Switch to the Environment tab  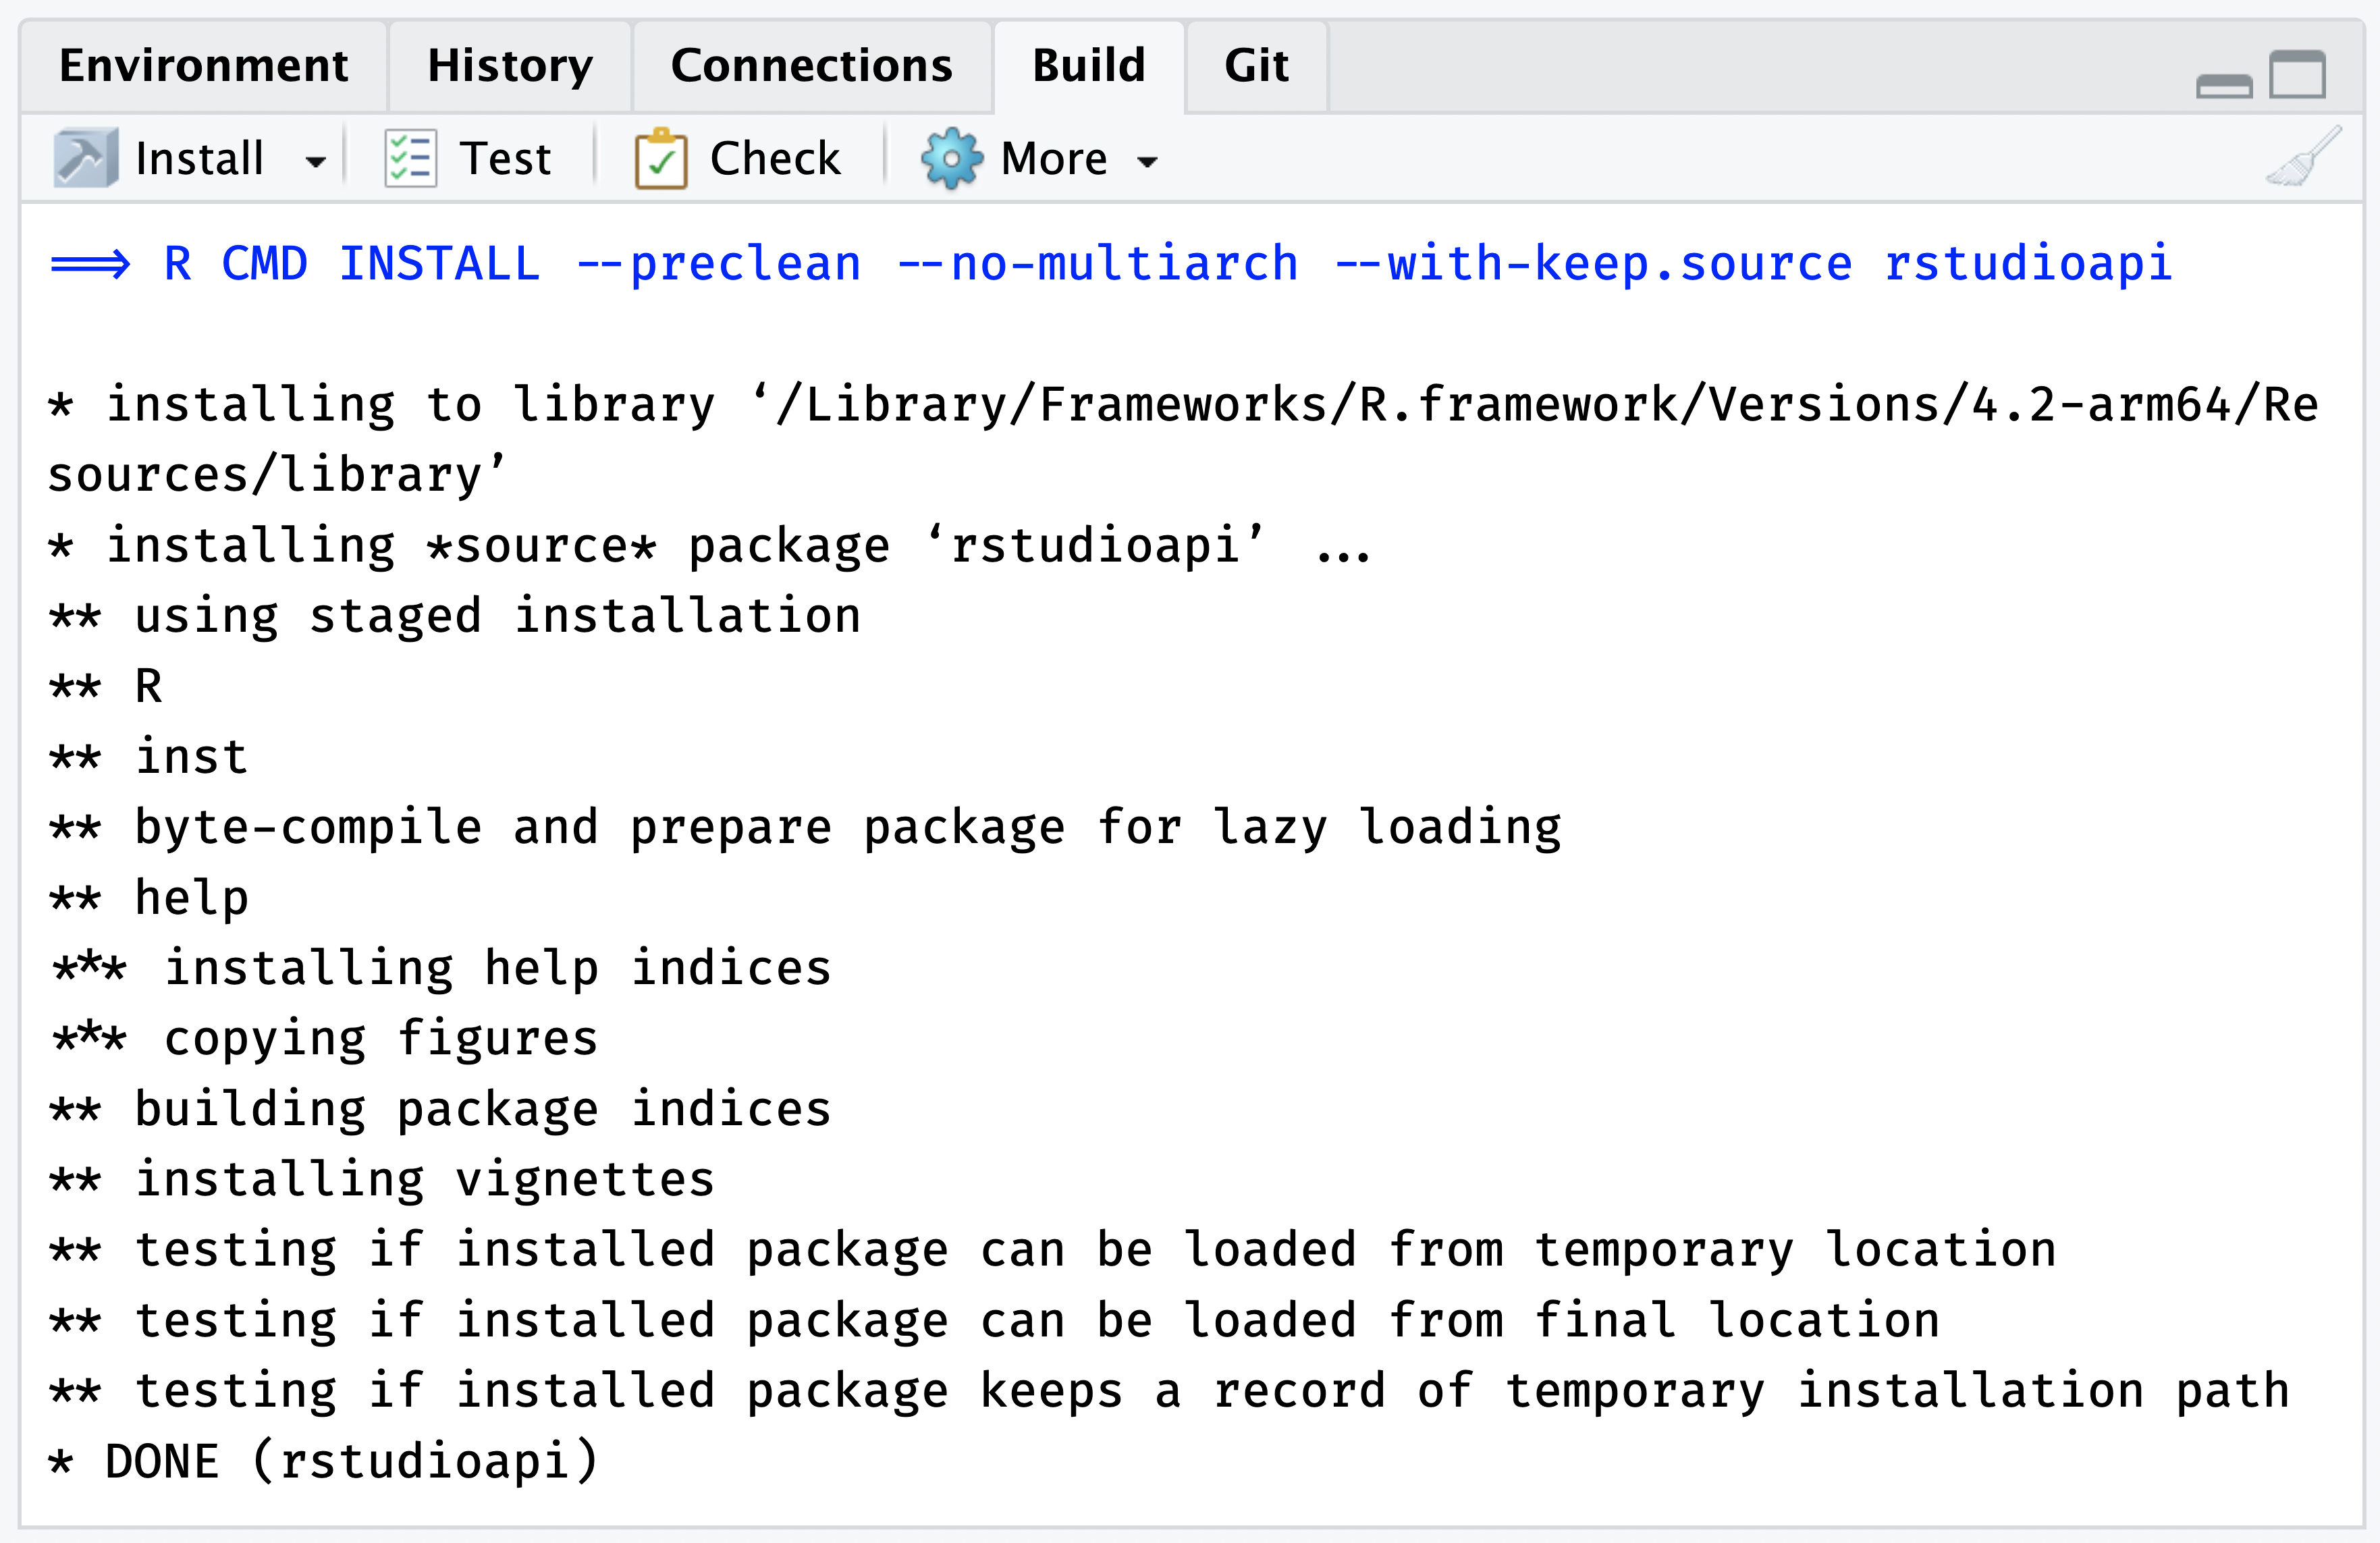click(203, 66)
